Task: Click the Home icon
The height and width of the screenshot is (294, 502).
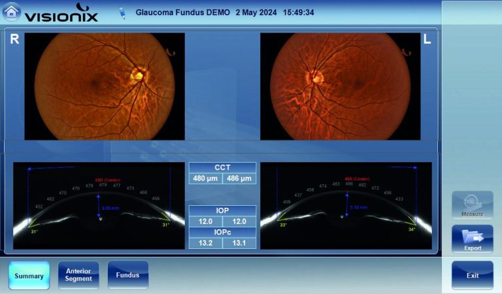Action: tap(12, 12)
